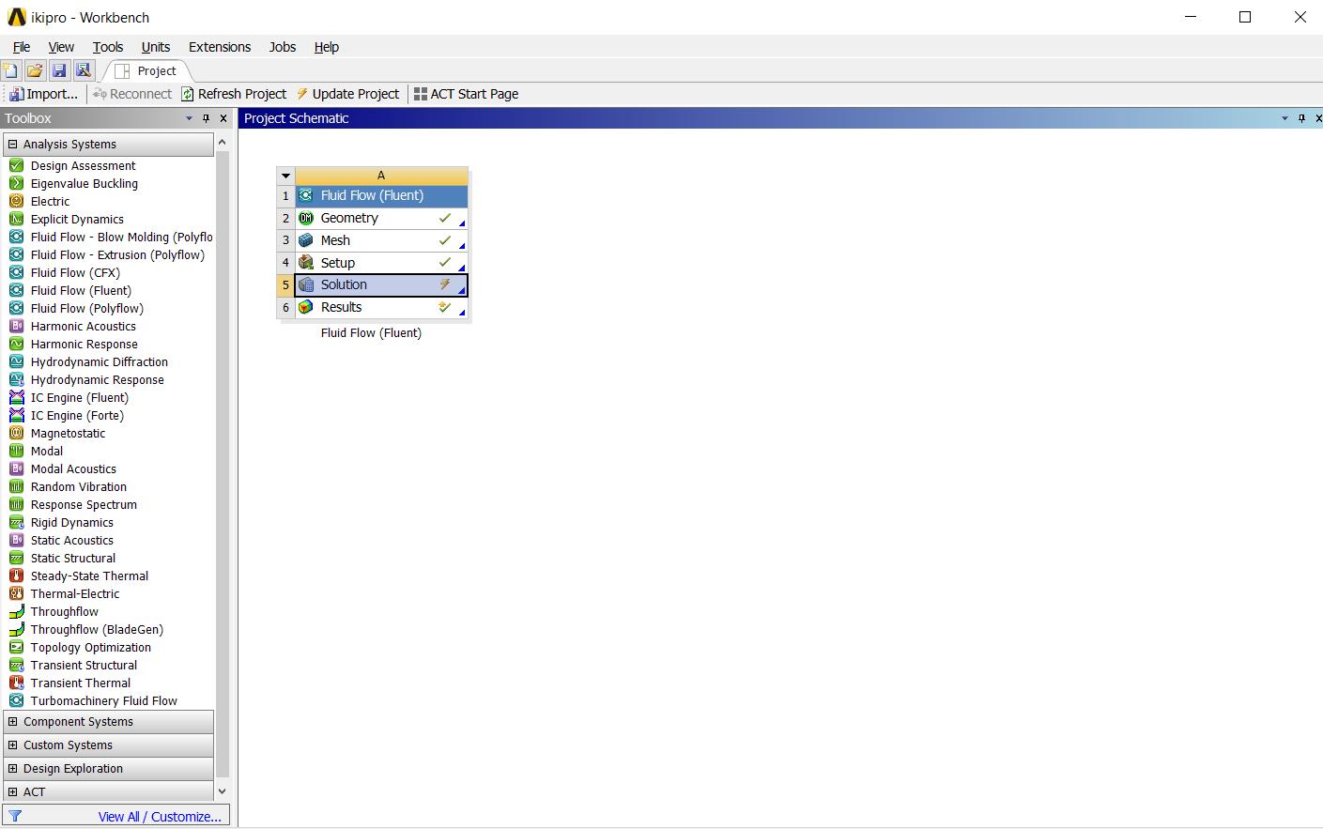This screenshot has height=829, width=1323.
Task: Click the Magnetostatic icon
Action: (x=16, y=433)
